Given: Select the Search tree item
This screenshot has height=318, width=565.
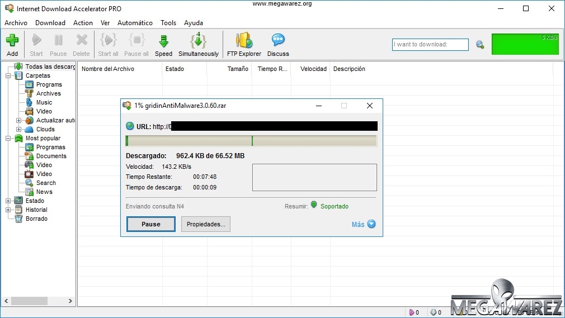Looking at the screenshot, I should (46, 183).
